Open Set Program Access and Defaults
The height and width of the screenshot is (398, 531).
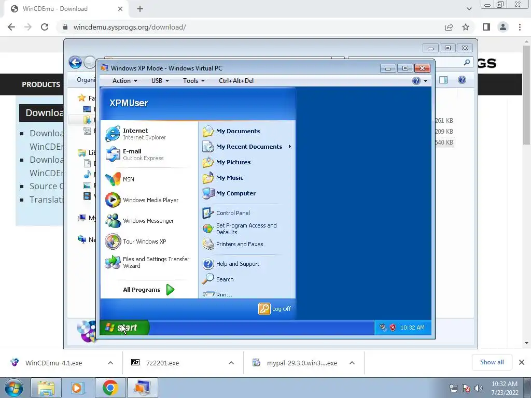pos(240,229)
